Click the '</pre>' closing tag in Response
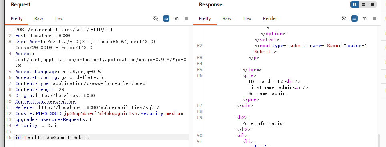This screenshot has height=147, width=386. [x=251, y=99]
